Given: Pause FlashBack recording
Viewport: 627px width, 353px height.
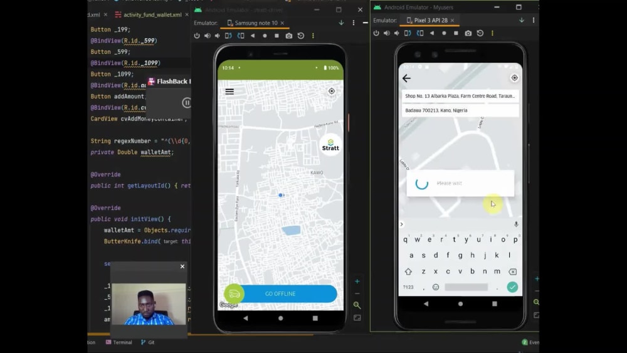Looking at the screenshot, I should click(x=186, y=103).
